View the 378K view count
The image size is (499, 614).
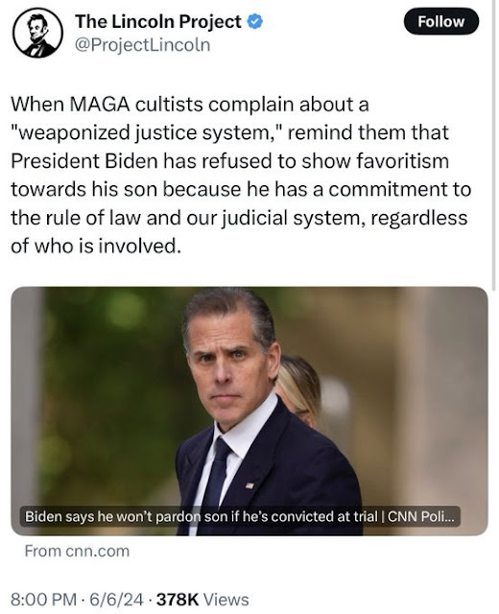pyautogui.click(x=178, y=600)
